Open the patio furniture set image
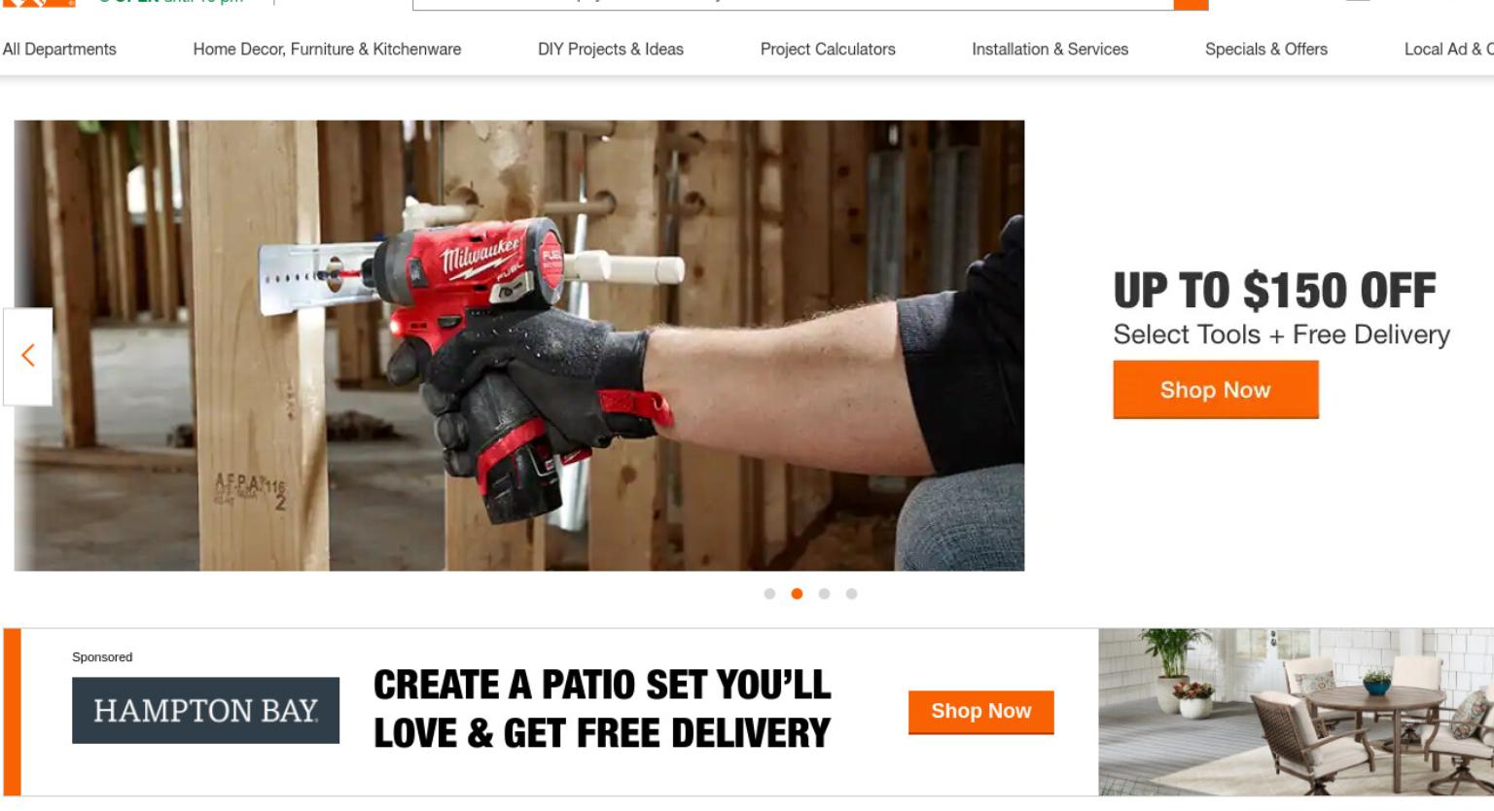Image resolution: width=1494 pixels, height=811 pixels. (x=1296, y=712)
